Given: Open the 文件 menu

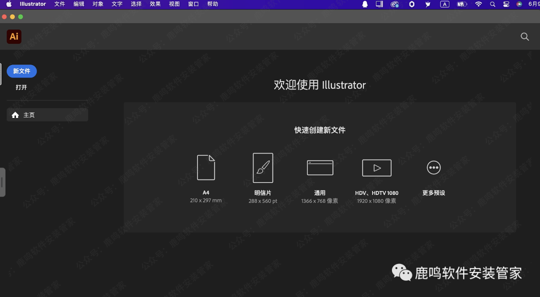Looking at the screenshot, I should [x=59, y=4].
